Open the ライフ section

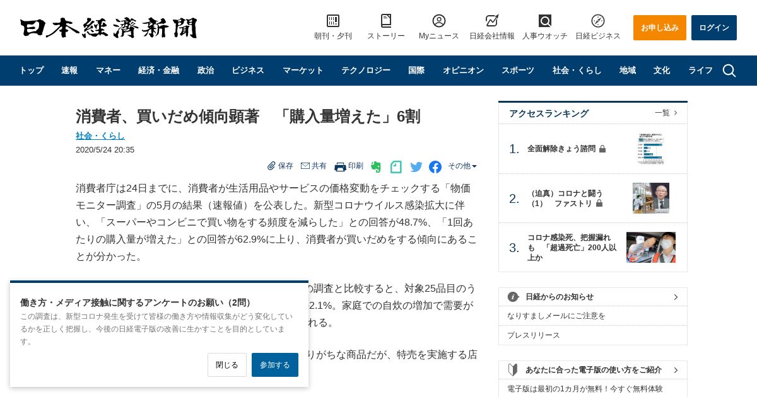click(700, 71)
